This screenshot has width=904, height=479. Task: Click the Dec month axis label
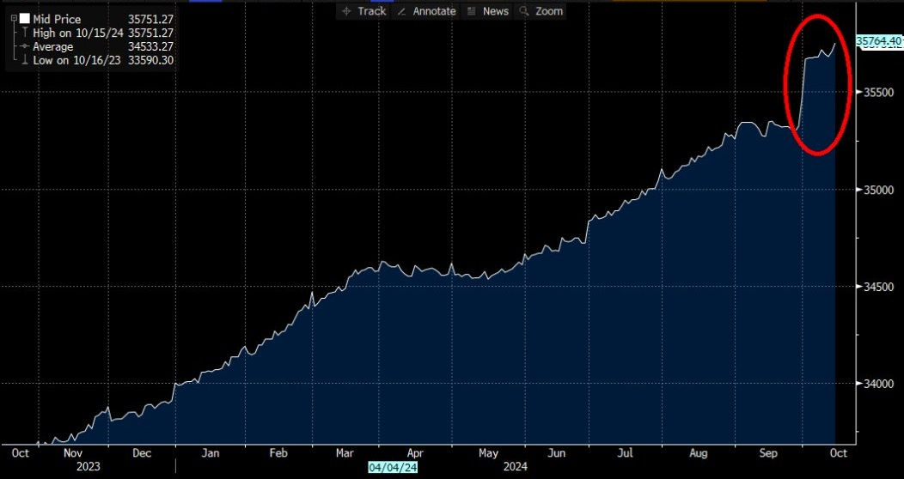(x=142, y=453)
